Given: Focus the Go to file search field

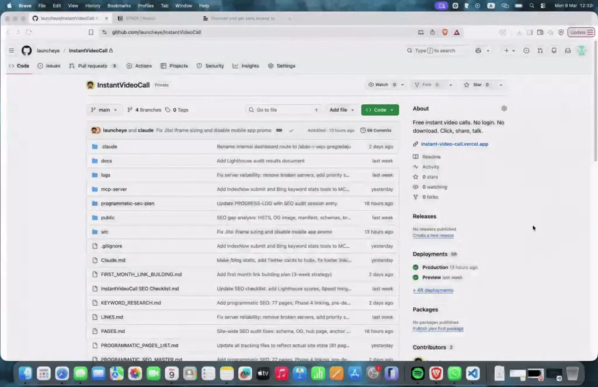Looking at the screenshot, I should (x=283, y=110).
